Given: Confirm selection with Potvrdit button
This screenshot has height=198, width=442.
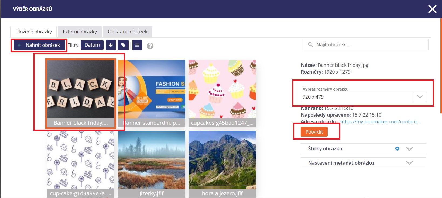Looking at the screenshot, I should [314, 132].
